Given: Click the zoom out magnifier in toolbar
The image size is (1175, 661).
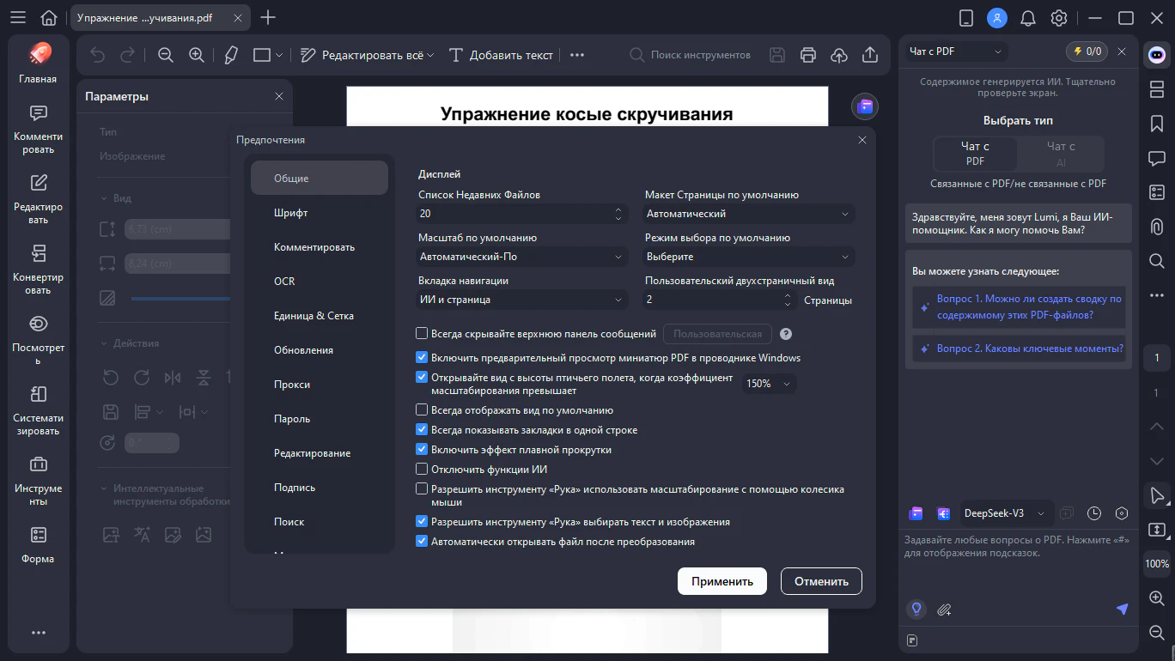Looking at the screenshot, I should 166,55.
